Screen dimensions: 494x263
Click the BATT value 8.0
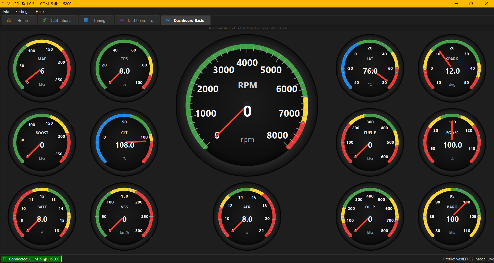click(42, 219)
